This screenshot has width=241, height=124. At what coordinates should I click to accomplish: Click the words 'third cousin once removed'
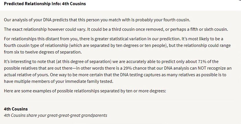click(x=138, y=29)
